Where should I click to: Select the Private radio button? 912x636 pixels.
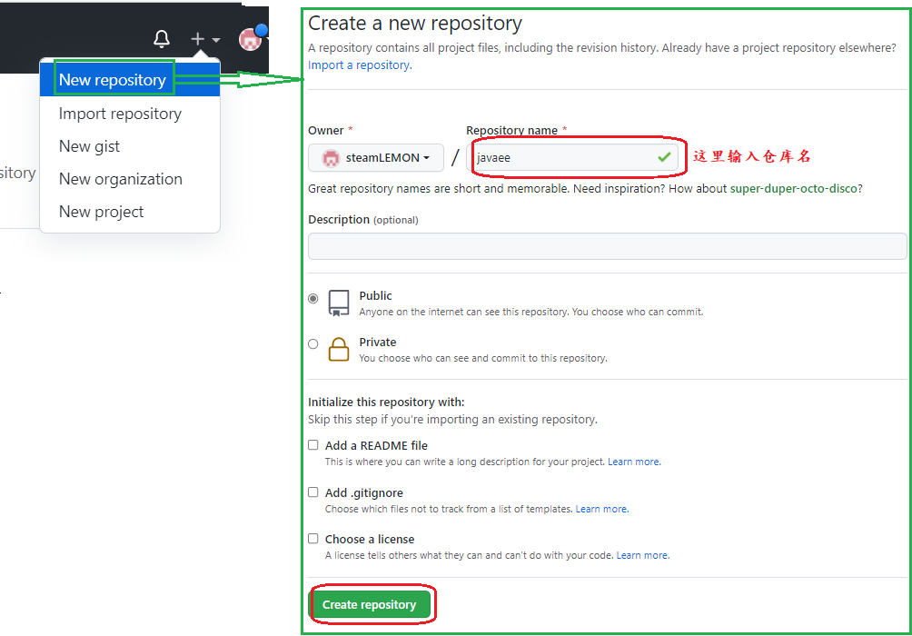pos(312,343)
